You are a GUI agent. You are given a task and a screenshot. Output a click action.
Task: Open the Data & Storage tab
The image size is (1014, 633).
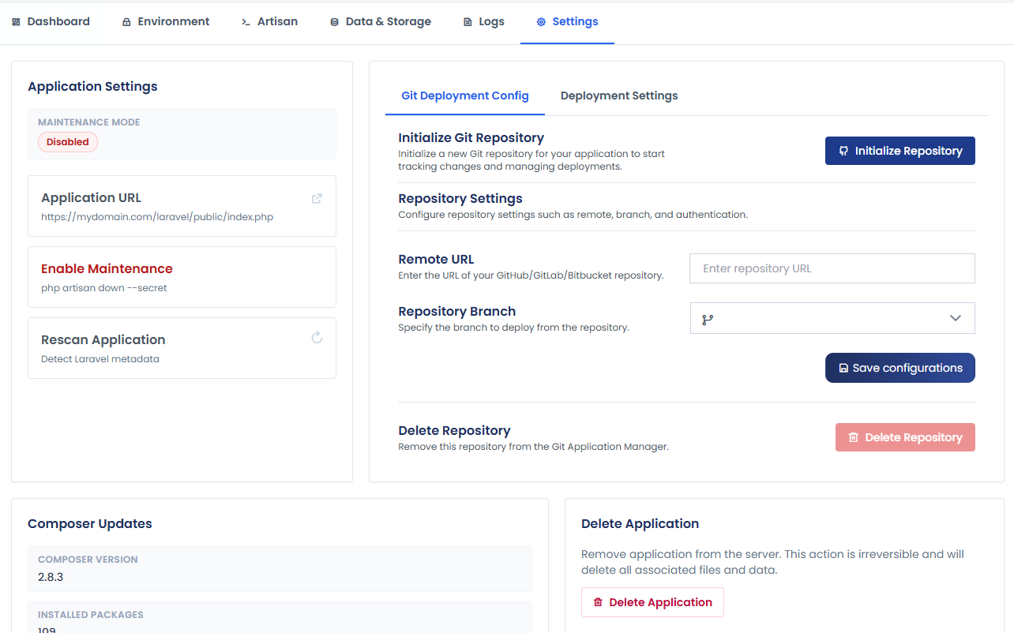click(381, 22)
